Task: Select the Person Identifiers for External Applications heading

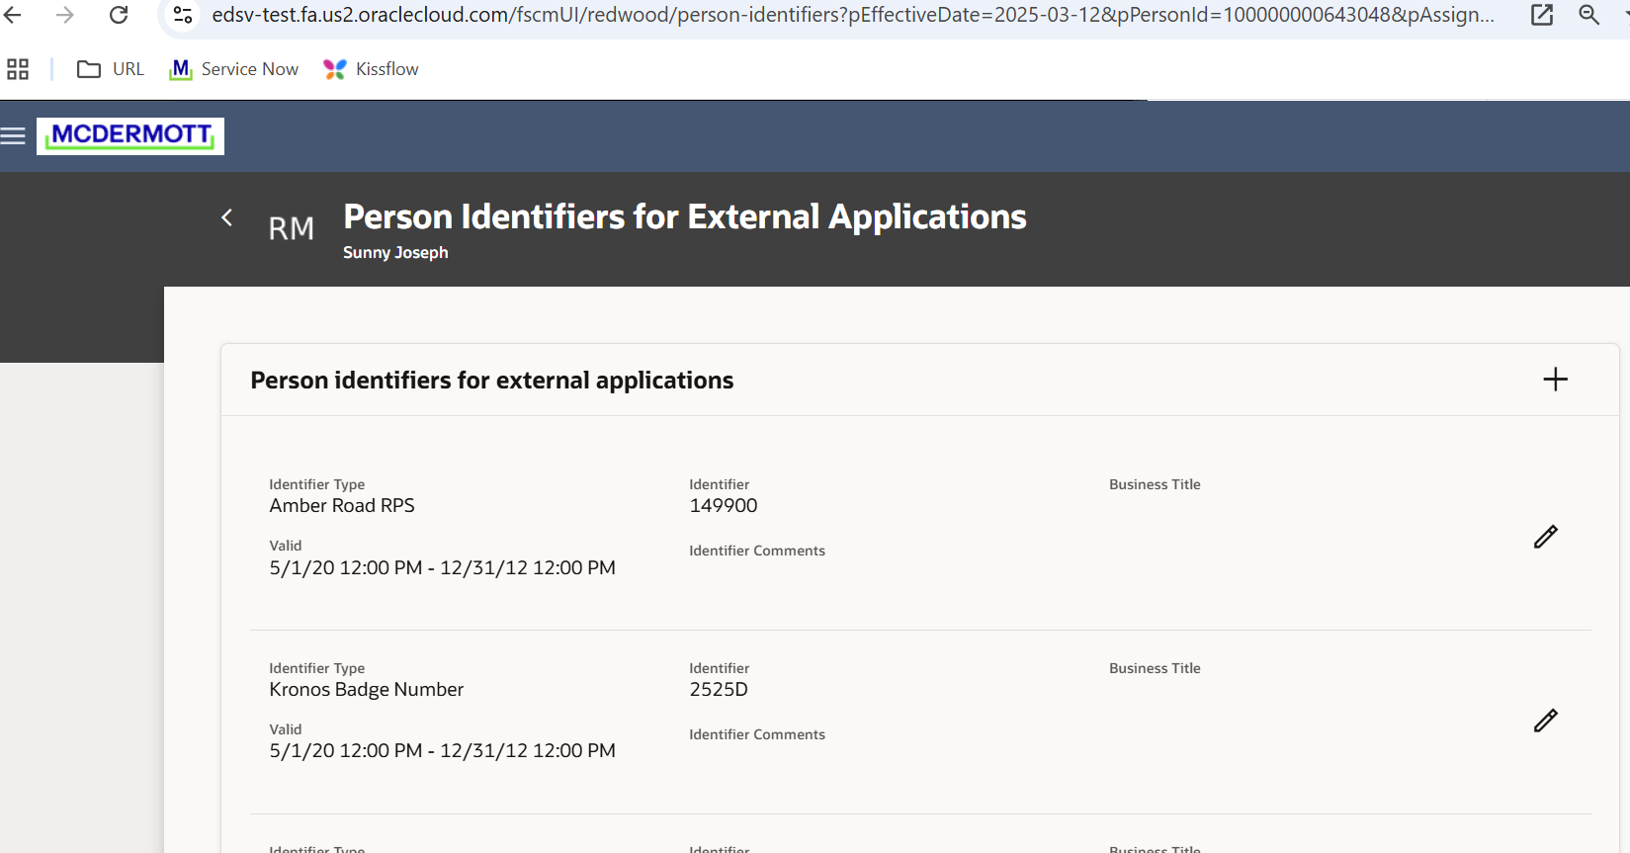Action: [685, 216]
